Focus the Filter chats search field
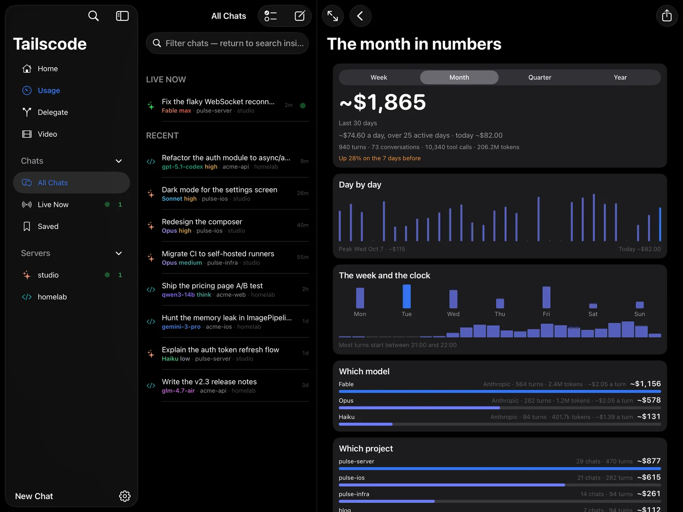 point(227,43)
